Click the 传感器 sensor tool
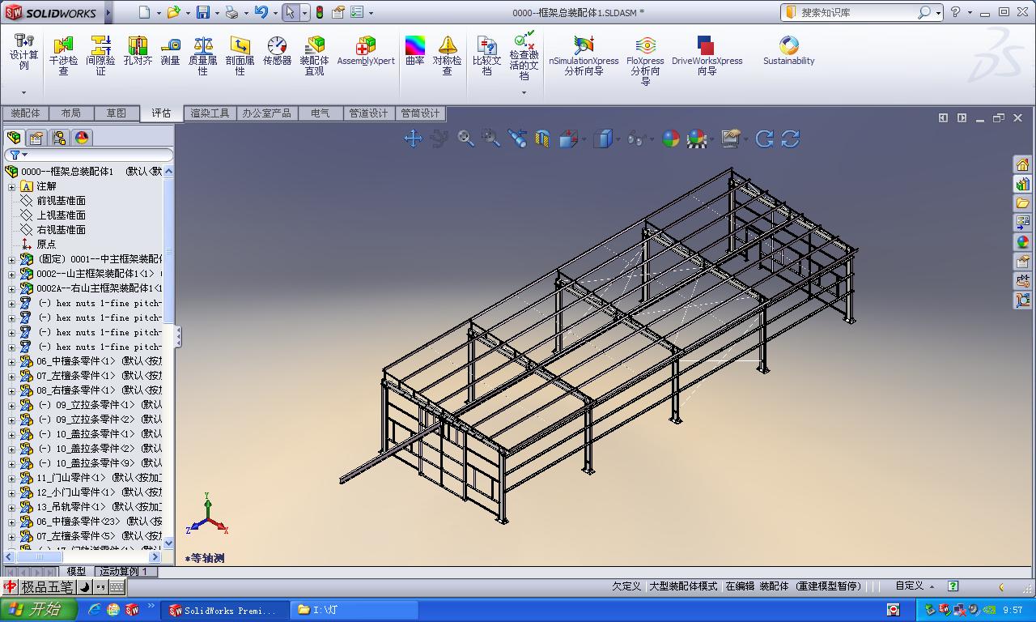 (x=277, y=51)
